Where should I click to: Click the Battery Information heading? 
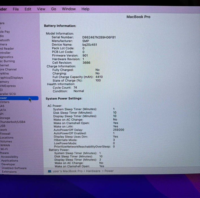(x=60, y=26)
